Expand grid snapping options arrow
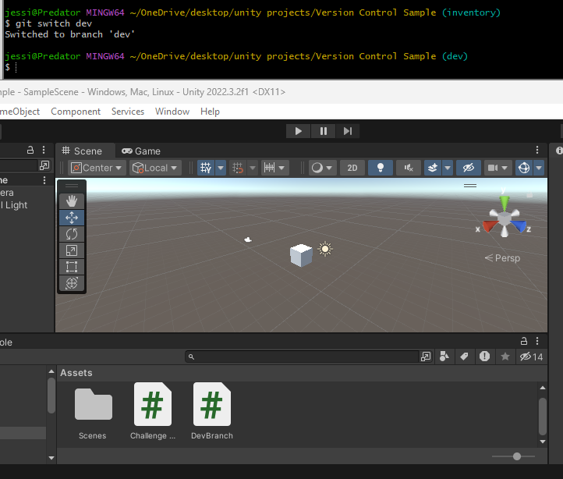563x479 pixels. pos(253,168)
